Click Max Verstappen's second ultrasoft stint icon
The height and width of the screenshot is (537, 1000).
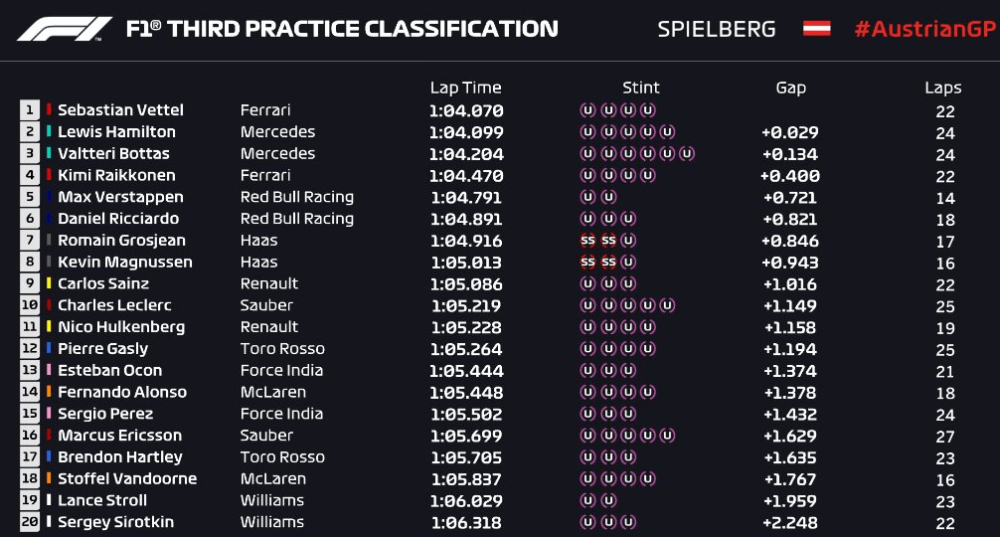pyautogui.click(x=609, y=197)
